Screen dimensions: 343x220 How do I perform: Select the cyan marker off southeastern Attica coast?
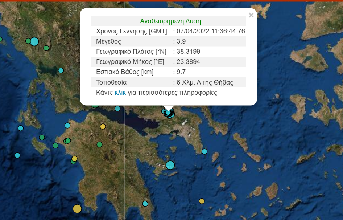204,151
